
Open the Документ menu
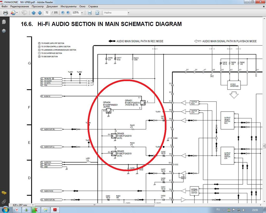coord(52,7)
